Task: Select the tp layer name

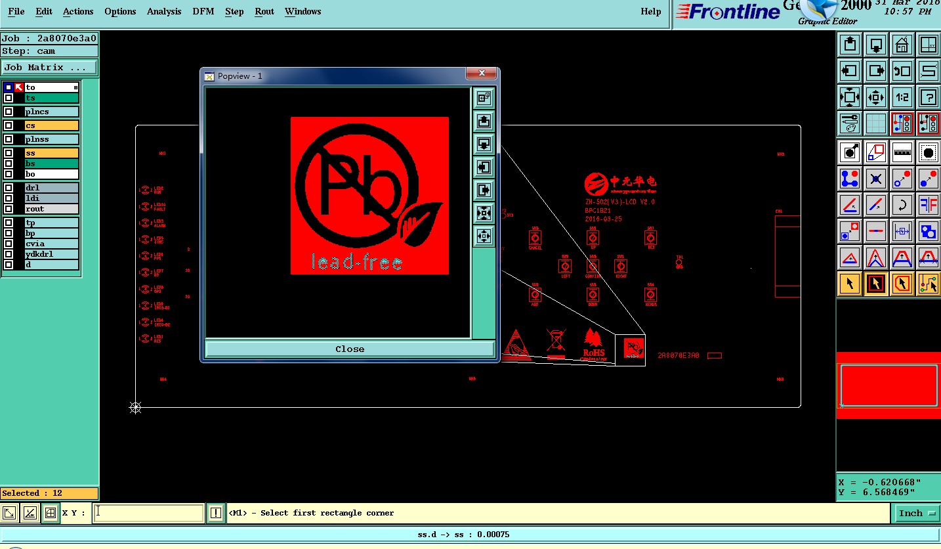Action: click(x=52, y=223)
